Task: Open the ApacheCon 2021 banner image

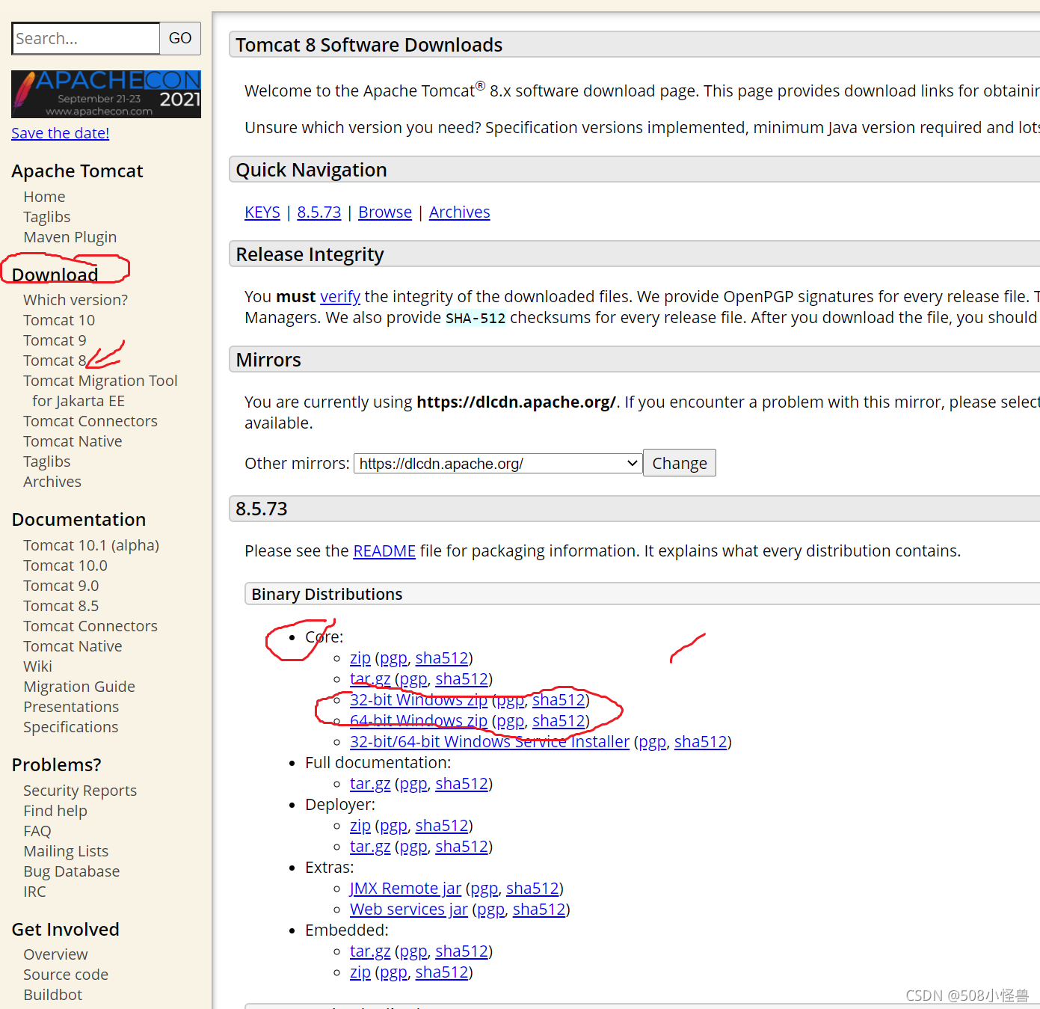Action: [x=106, y=94]
